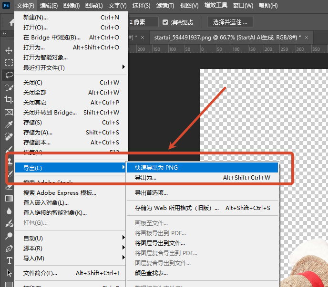Open the 增效工具 menu
This screenshot has height=287, width=328.
pyautogui.click(x=215, y=5)
